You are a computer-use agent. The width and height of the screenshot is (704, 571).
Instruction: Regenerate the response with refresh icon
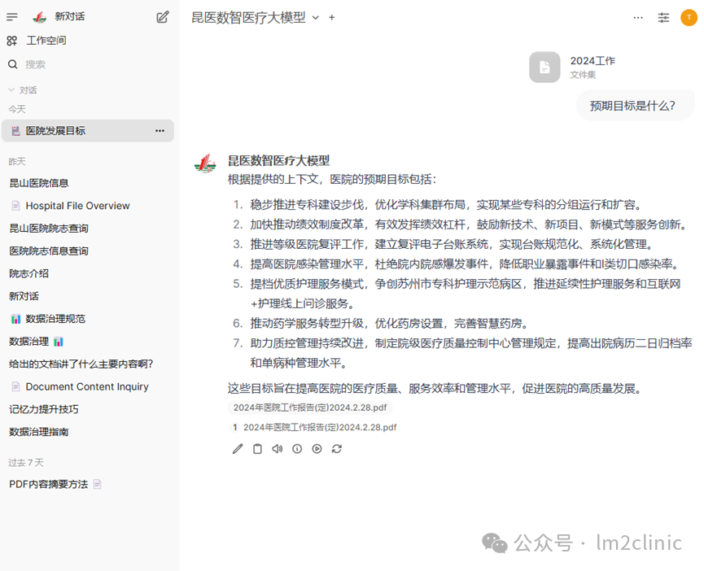pyautogui.click(x=337, y=449)
